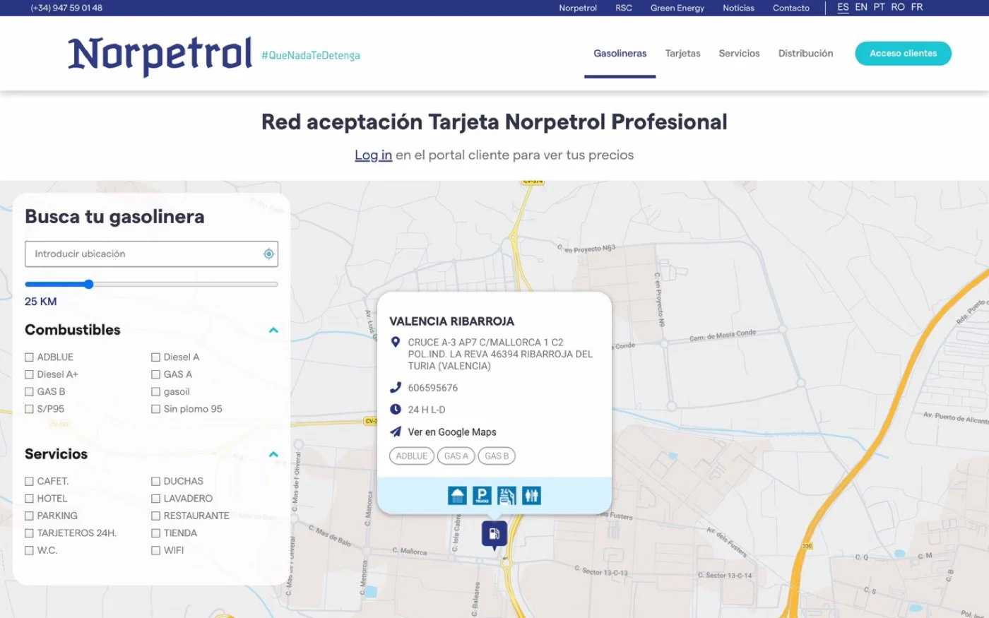Open Ver en Google Maps link

tap(452, 432)
